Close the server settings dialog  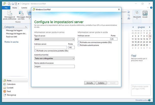[119, 9]
